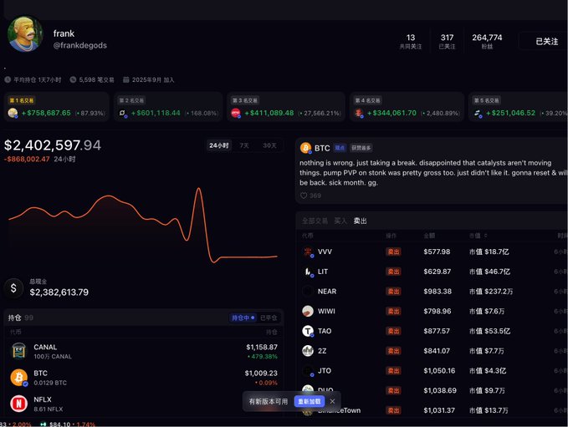
Task: Click the LIT market cap 市值 $46.7亿
Action: (489, 272)
